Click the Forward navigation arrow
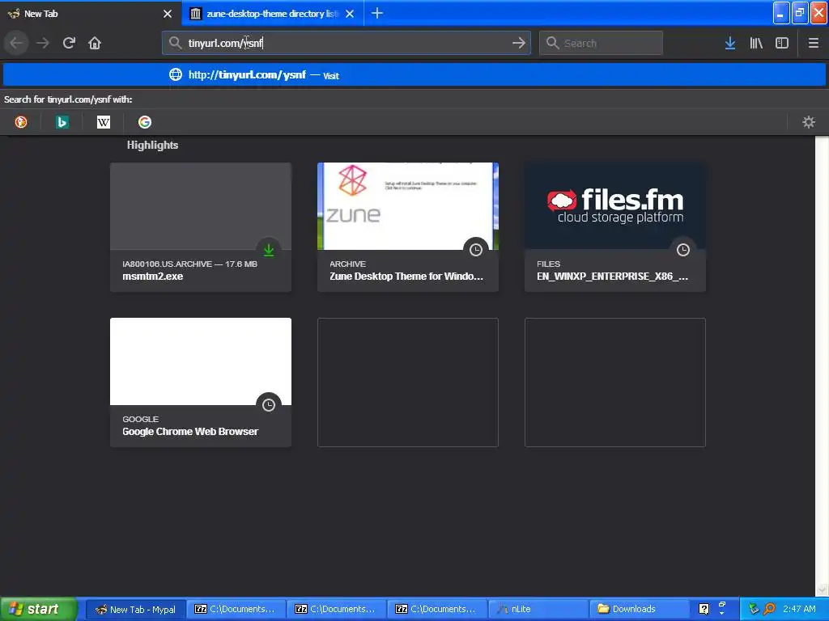Screen dimensions: 829x621 [43, 44]
